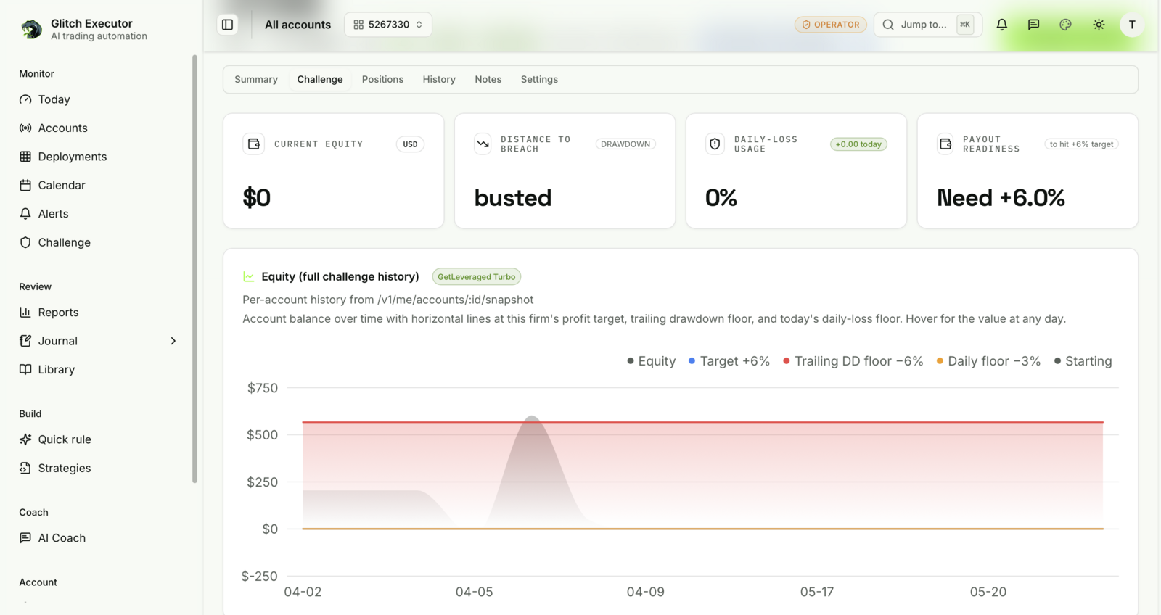The width and height of the screenshot is (1161, 615).
Task: Toggle Trailing DD floor −6% legend
Action: pyautogui.click(x=853, y=361)
